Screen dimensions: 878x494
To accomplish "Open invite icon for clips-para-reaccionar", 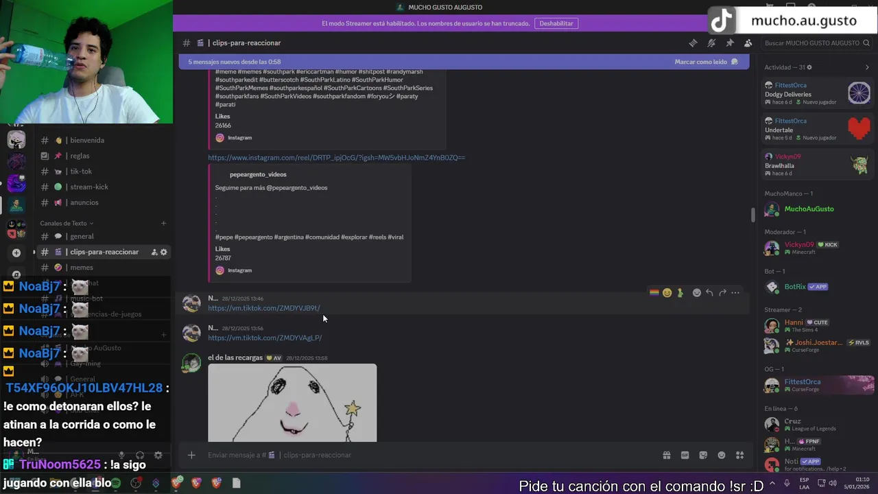I will coord(154,252).
